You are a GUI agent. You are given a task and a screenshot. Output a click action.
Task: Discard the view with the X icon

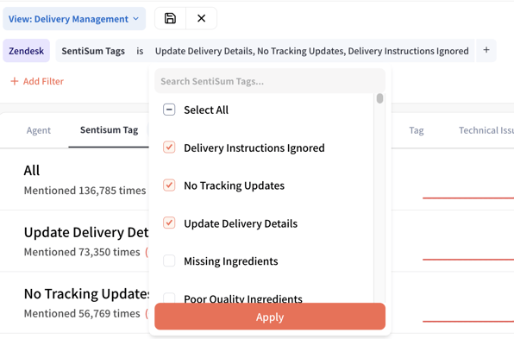[201, 18]
